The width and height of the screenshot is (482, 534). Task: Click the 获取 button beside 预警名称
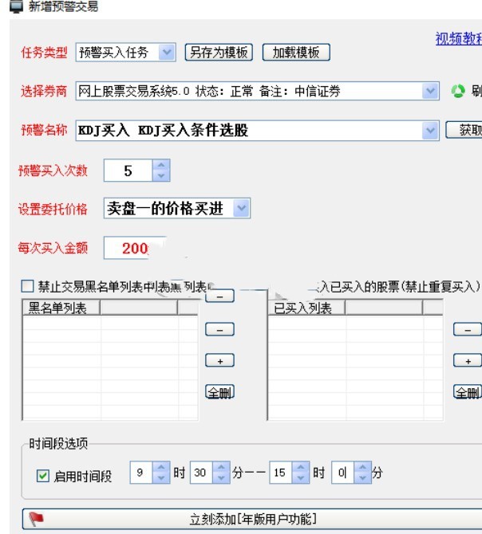(464, 130)
